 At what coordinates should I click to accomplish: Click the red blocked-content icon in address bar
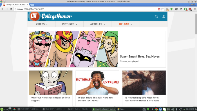coord(159,9)
